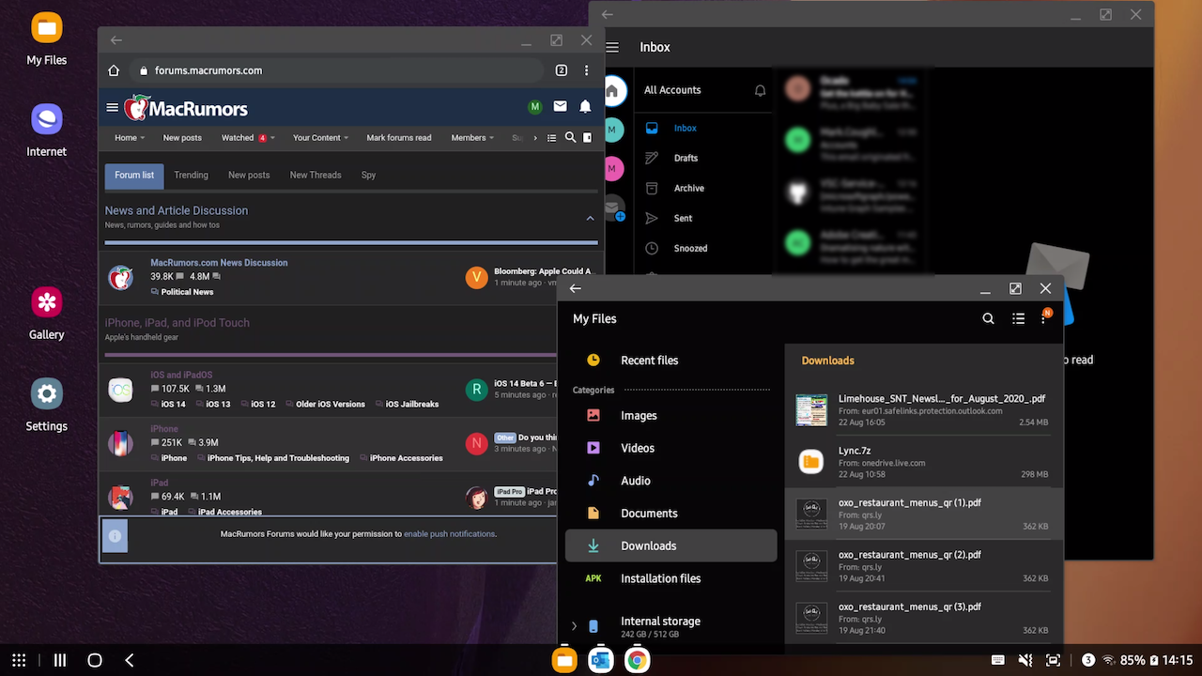Open the Archive folder in the email app

pos(688,189)
